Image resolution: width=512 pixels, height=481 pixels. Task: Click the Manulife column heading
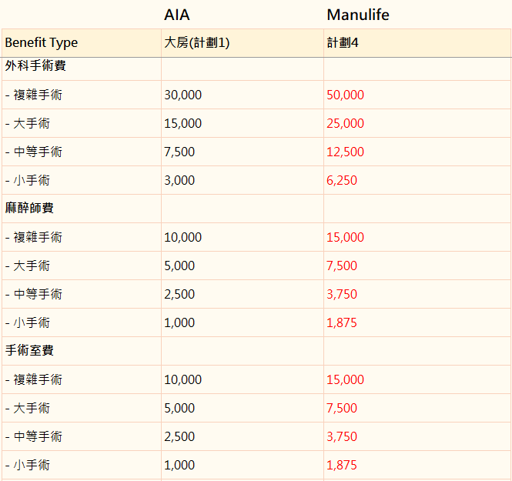pyautogui.click(x=358, y=15)
